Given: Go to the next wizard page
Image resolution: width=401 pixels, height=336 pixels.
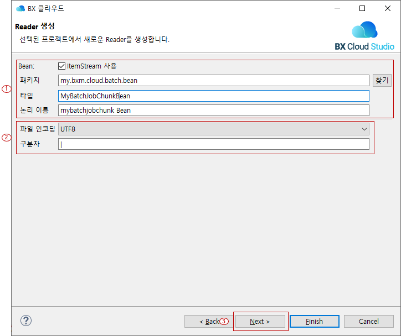Looking at the screenshot, I should [260, 321].
